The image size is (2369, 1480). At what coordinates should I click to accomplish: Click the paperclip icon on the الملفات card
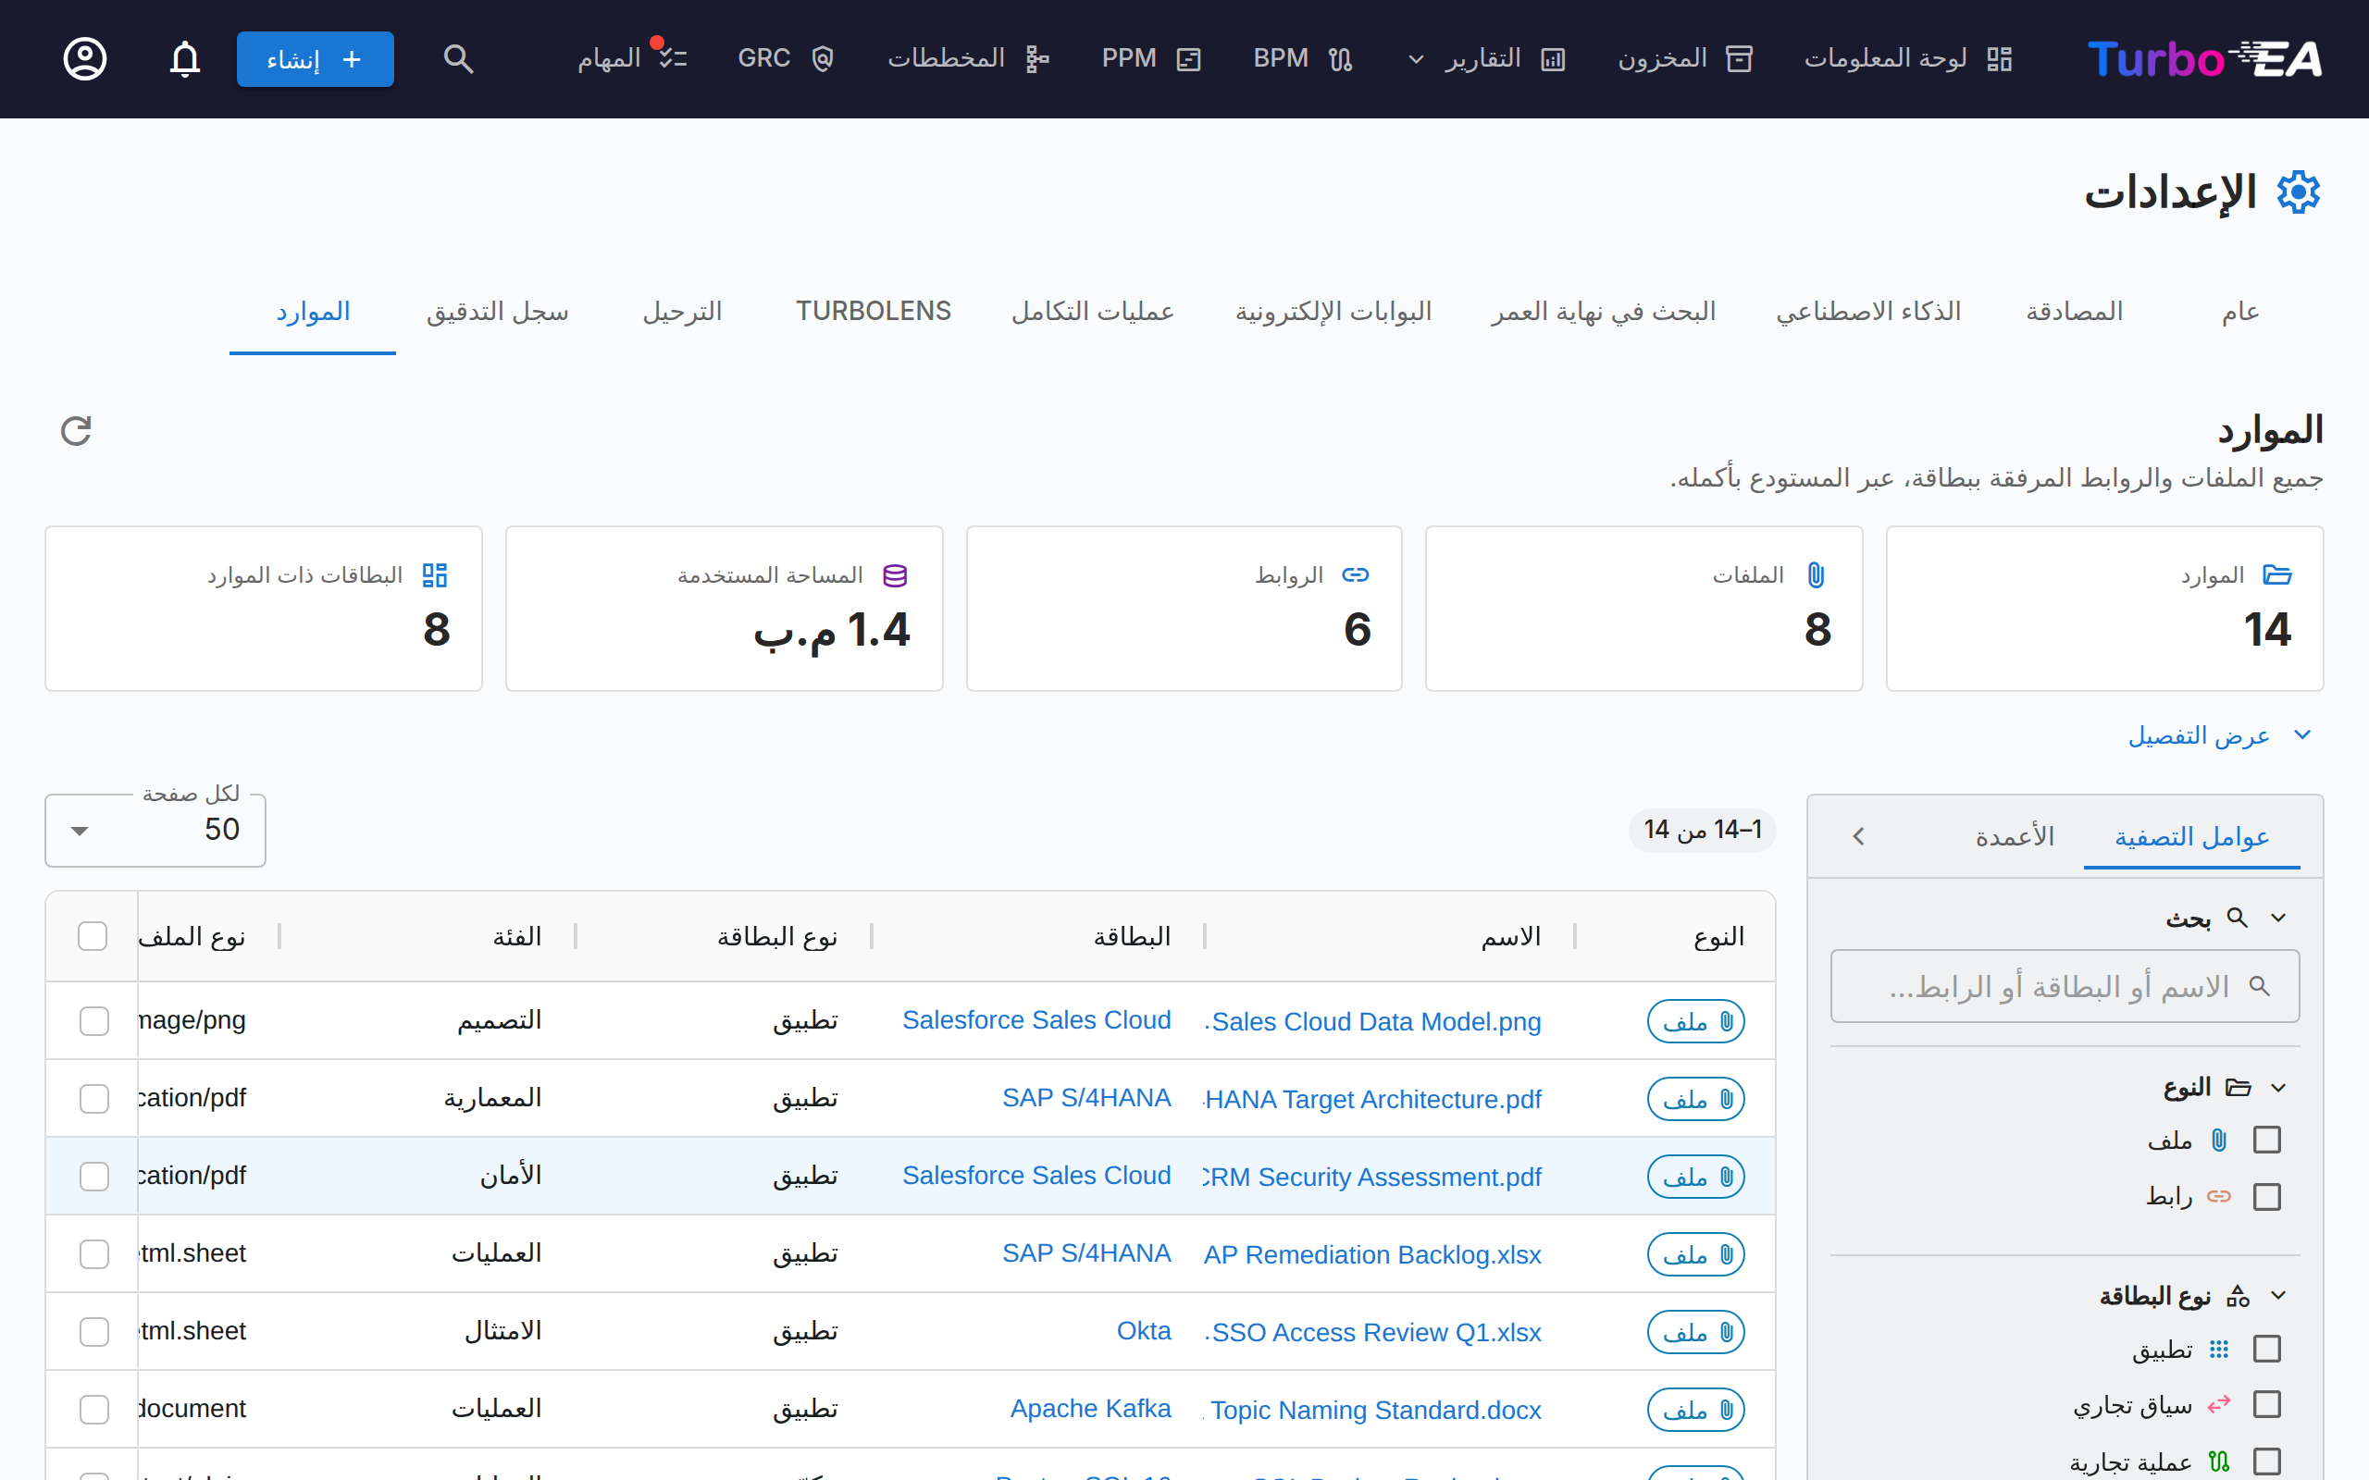point(1816,575)
